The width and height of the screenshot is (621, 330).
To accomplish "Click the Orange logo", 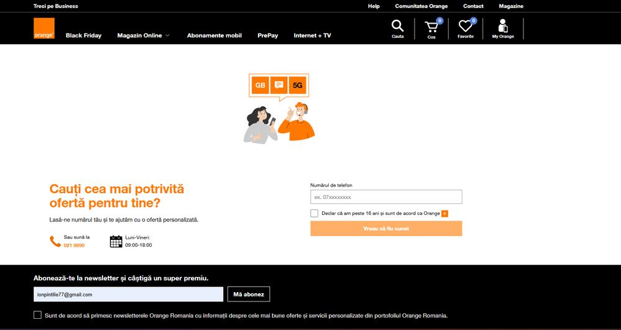I will coord(44,29).
